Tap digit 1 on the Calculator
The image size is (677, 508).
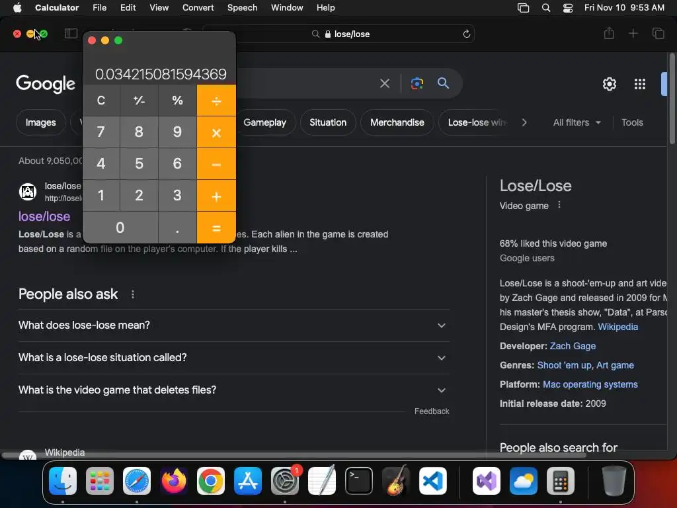101,196
